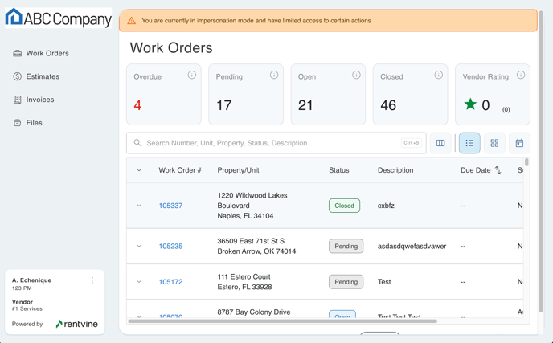Click info icon on Vendor Rating card
Viewport: 553px width, 343px height.
(521, 76)
